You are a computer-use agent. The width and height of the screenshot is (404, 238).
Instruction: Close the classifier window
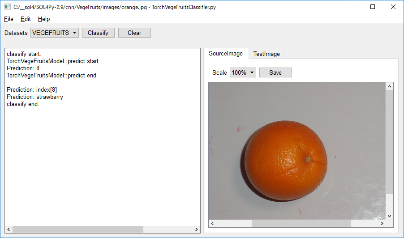tap(393, 7)
